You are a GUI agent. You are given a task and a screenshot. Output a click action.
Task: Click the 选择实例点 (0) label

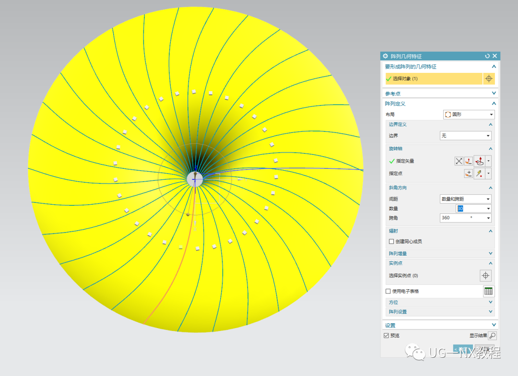click(403, 276)
